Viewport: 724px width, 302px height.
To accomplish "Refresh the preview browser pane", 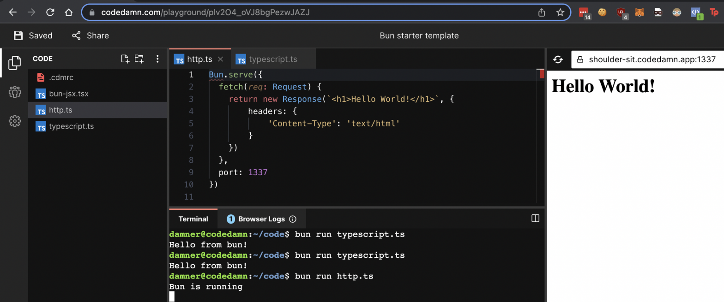I will pos(558,59).
